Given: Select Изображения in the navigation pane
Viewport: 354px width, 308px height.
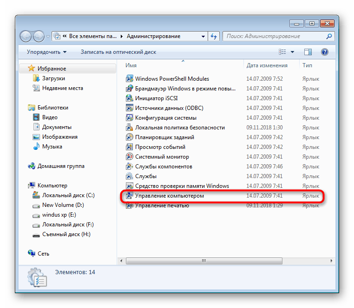Looking at the screenshot, I should point(60,137).
